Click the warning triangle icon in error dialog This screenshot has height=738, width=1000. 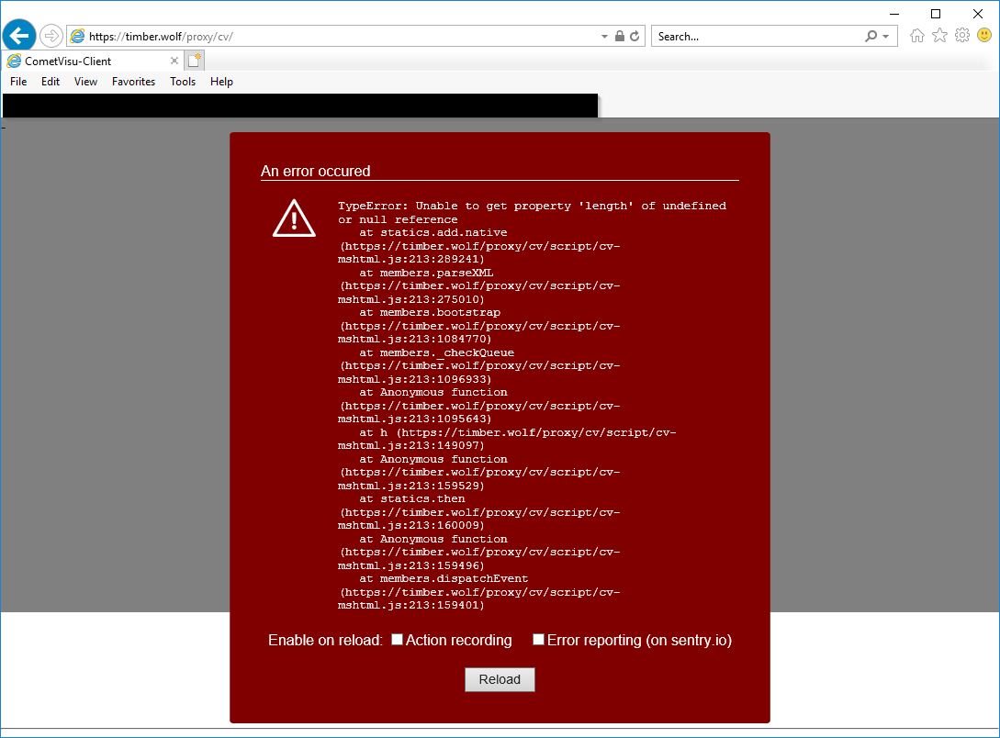coord(294,219)
